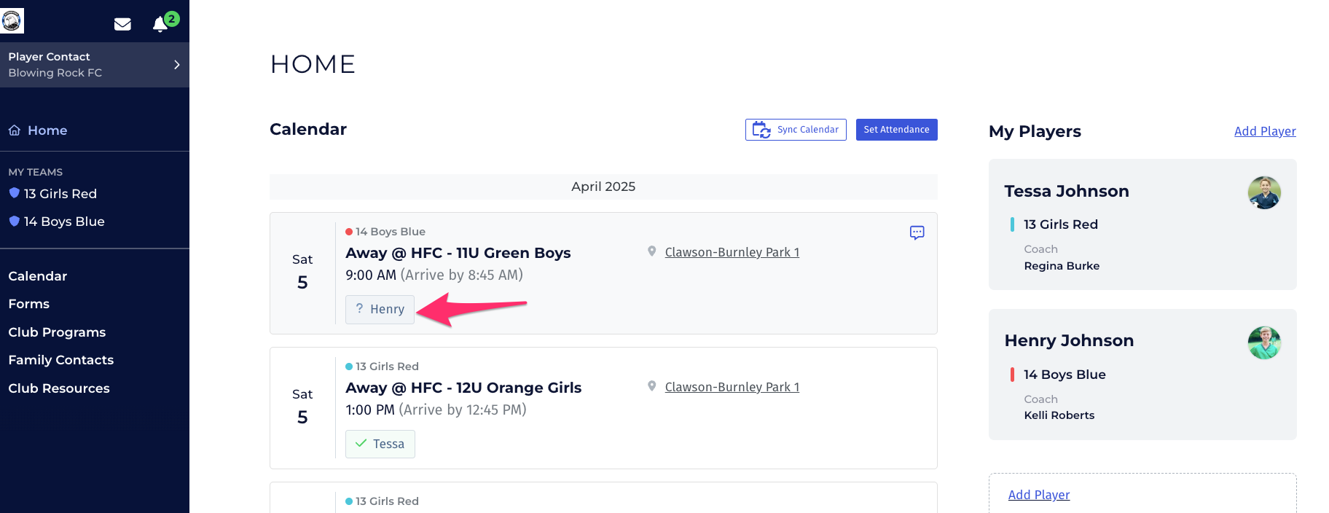This screenshot has width=1329, height=513.
Task: Set Henry's unknown attendance status
Action: (380, 309)
